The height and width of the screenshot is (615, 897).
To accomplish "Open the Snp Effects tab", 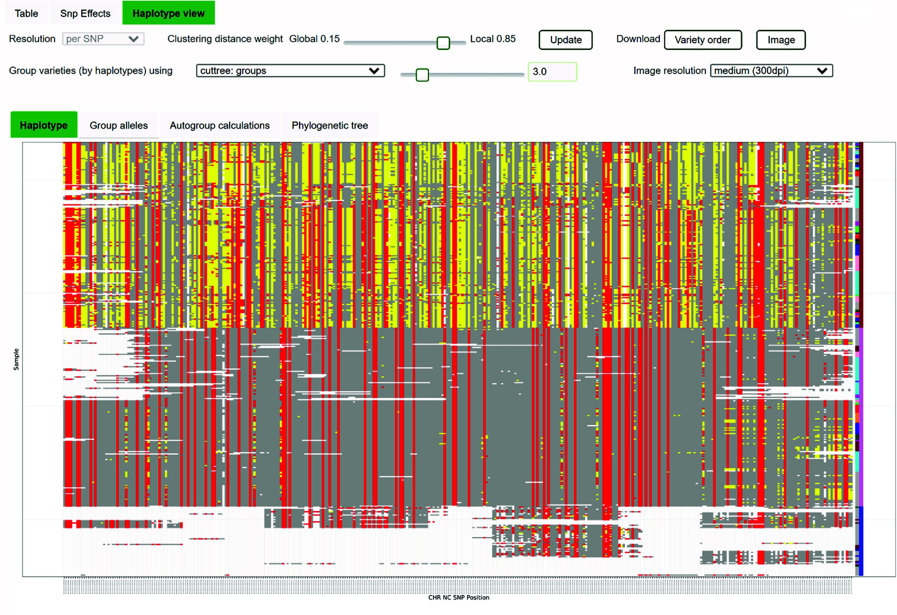I will [x=85, y=14].
